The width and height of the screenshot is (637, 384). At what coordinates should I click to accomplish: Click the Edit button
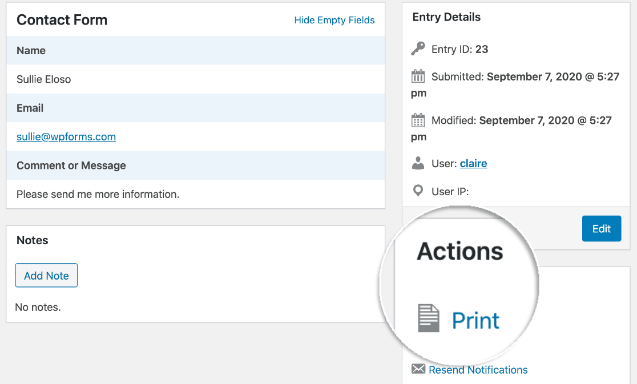pos(602,229)
